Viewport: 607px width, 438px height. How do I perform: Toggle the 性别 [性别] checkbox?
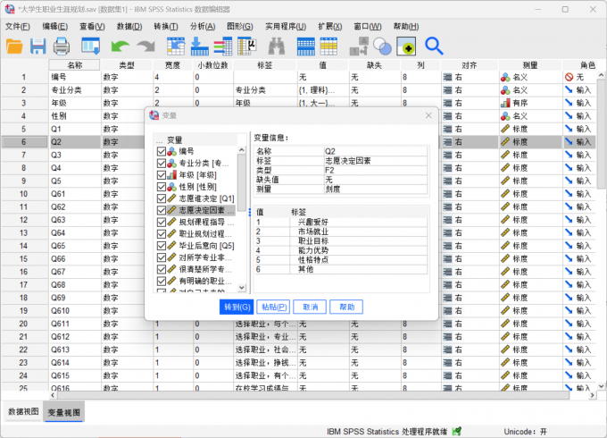point(162,187)
